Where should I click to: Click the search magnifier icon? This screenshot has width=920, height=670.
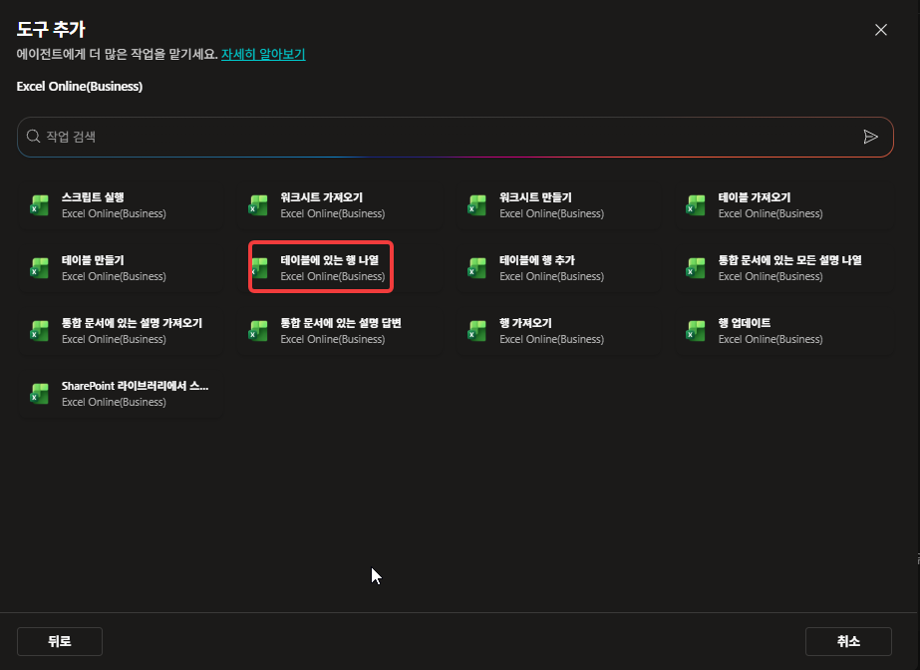coord(34,137)
